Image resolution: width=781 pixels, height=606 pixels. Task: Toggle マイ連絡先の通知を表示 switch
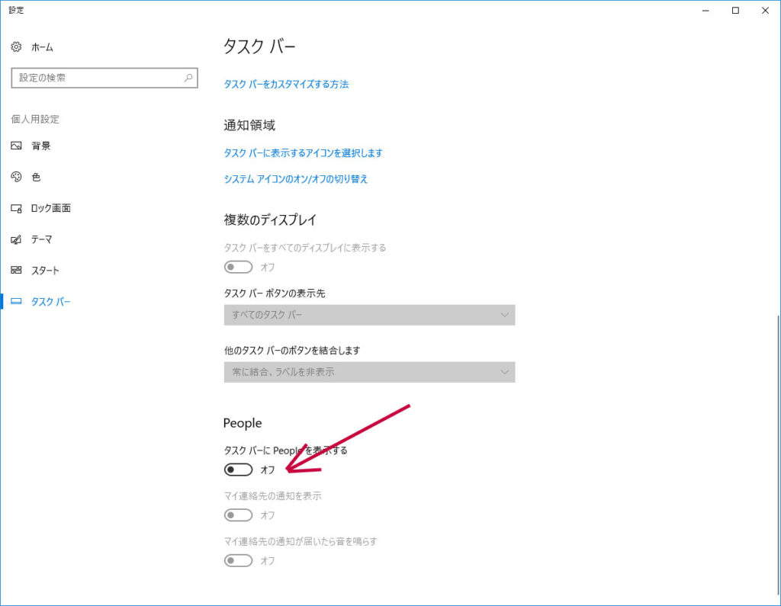pyautogui.click(x=238, y=515)
